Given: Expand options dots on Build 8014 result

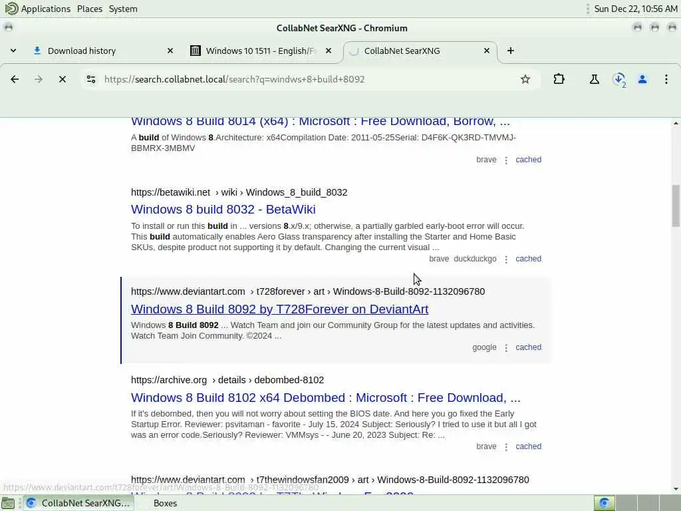Looking at the screenshot, I should tap(506, 160).
